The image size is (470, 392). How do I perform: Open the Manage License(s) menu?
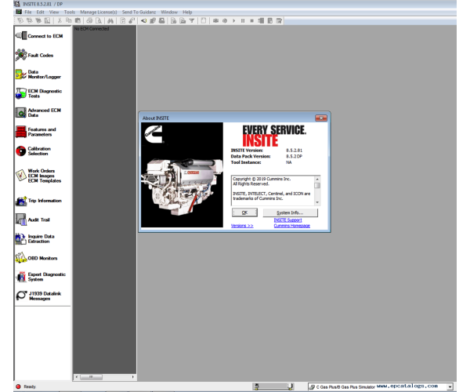[99, 12]
